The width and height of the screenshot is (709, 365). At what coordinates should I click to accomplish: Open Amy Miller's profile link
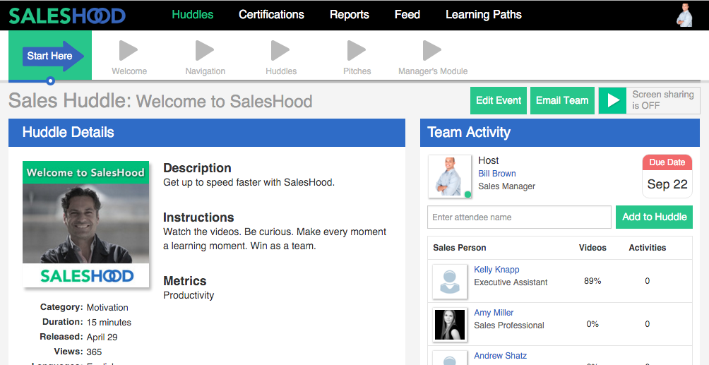click(x=494, y=313)
